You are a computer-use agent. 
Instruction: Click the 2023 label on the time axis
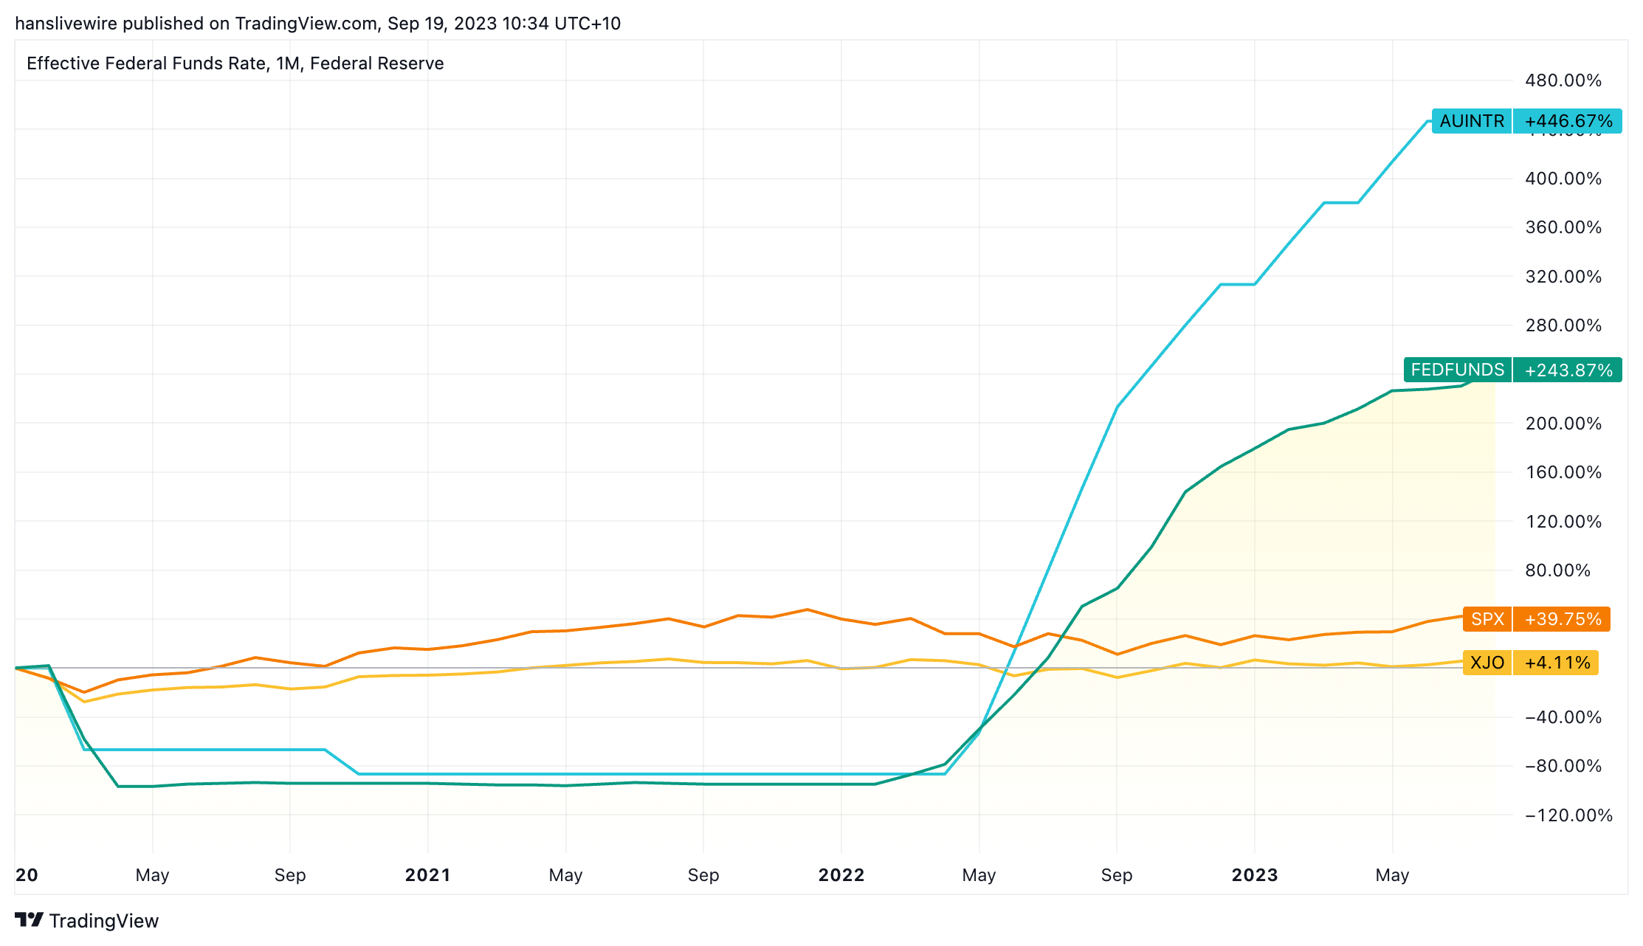tap(1254, 875)
